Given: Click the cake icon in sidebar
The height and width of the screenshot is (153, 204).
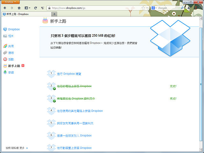Looking at the screenshot, I should point(5,66).
